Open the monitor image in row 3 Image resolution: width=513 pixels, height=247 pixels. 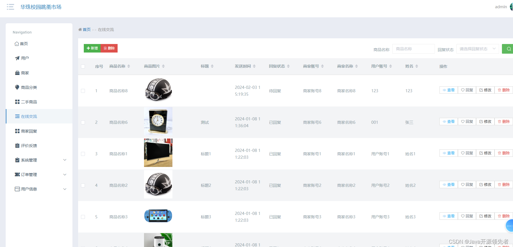pyautogui.click(x=158, y=153)
